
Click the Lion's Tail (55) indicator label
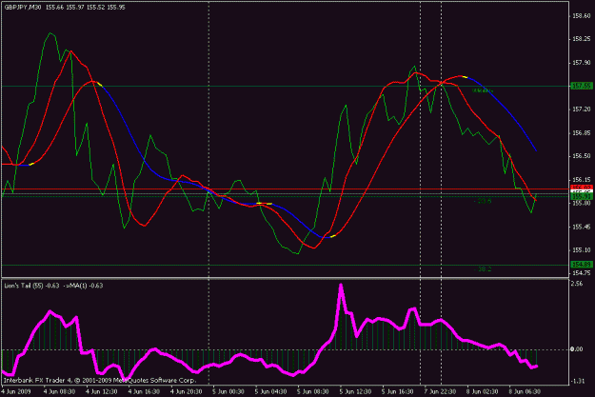point(24,286)
